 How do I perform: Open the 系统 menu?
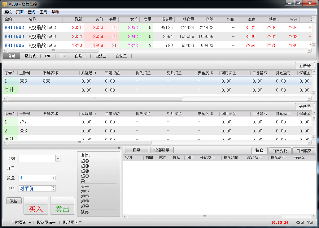[x=8, y=12]
